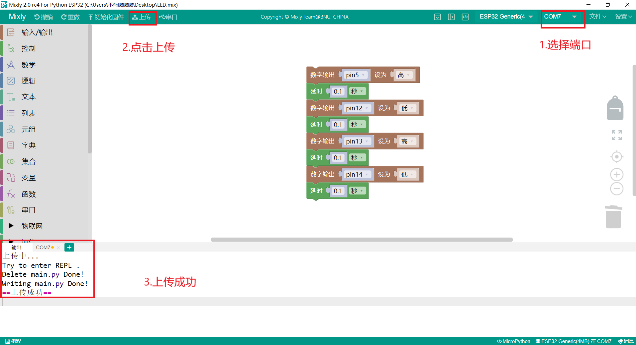Viewport: 636px width, 345px height.
Task: Open the pin5 dropdown in first block
Action: coord(356,75)
